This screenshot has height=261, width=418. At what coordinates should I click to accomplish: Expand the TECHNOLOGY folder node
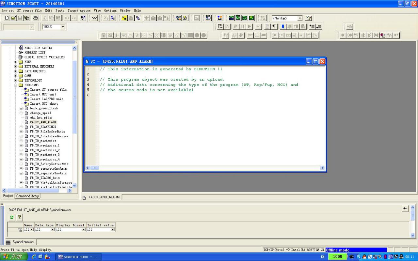coord(15,80)
